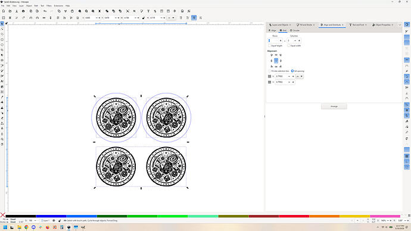411x231 pixels.
Task: Toggle the highlighted transform option in tool controls
Action: click(194, 18)
